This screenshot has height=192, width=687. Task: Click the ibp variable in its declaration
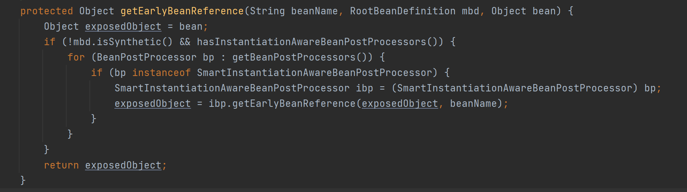(x=364, y=88)
